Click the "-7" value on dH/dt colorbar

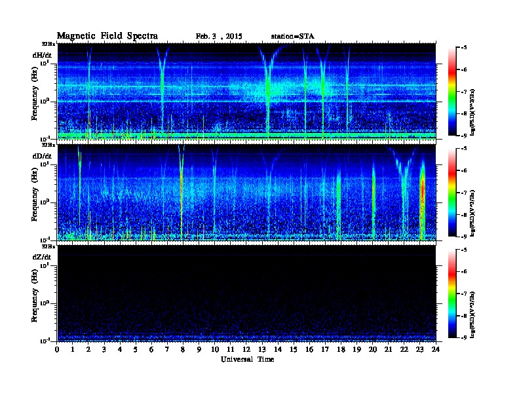point(463,92)
